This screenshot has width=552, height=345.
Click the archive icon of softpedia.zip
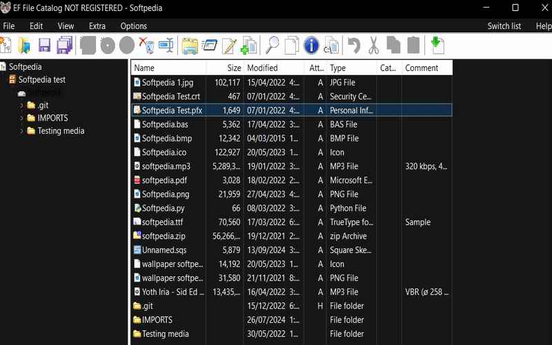coord(137,235)
